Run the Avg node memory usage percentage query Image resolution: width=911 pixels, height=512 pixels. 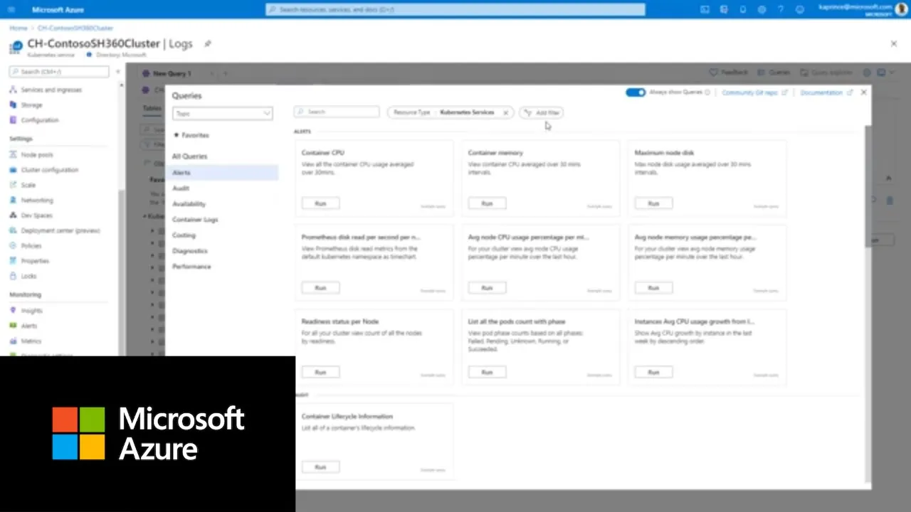tap(653, 288)
